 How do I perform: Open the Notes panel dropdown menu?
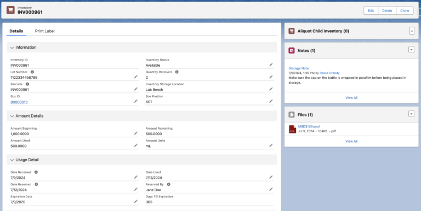tap(411, 50)
